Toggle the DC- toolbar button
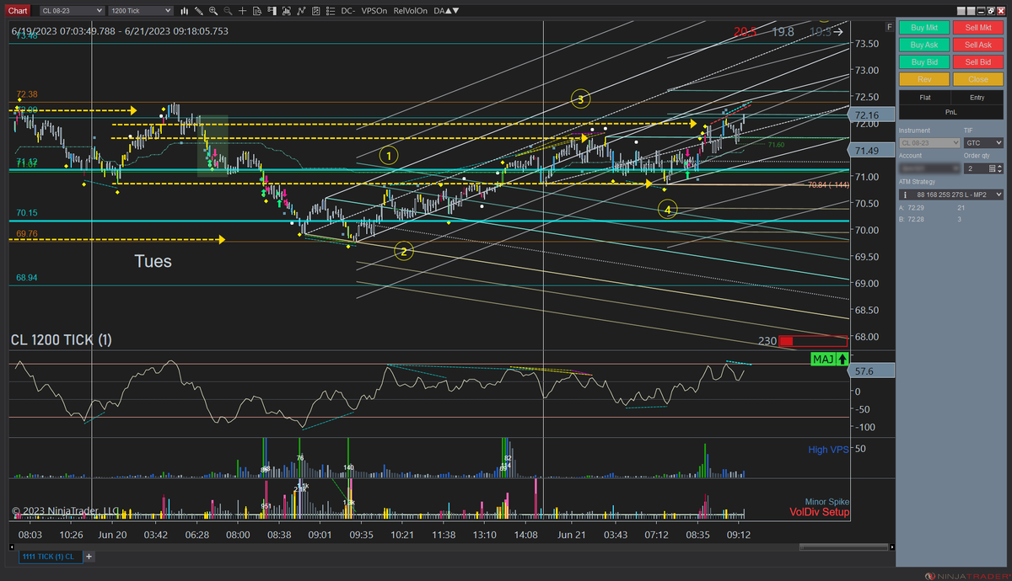 [x=348, y=11]
